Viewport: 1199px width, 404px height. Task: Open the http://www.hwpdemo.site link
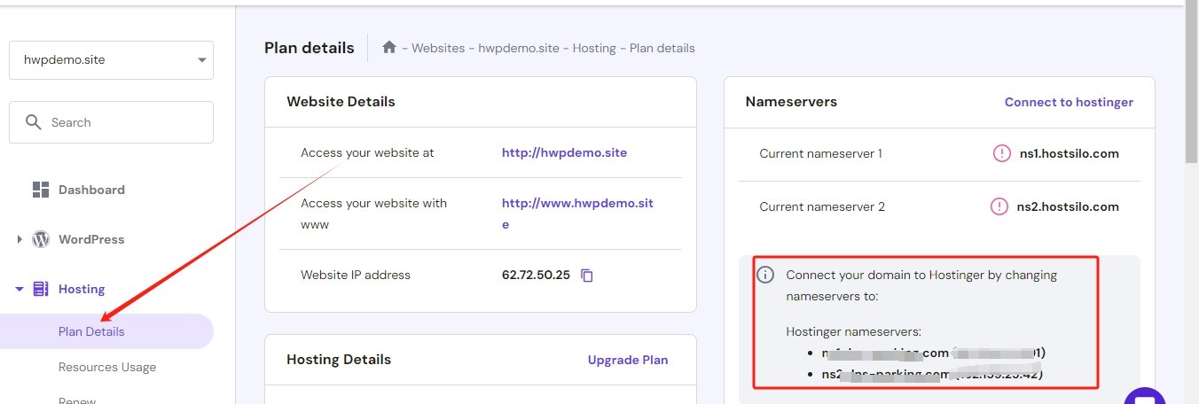[577, 214]
